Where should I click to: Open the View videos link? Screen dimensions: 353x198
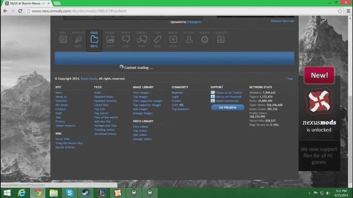pos(141,127)
